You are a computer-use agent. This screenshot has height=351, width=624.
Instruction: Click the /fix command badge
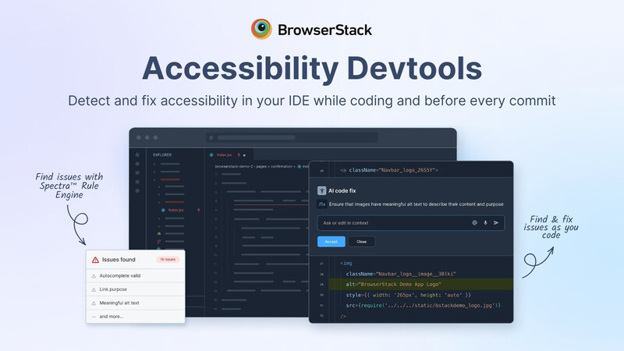pyautogui.click(x=322, y=204)
